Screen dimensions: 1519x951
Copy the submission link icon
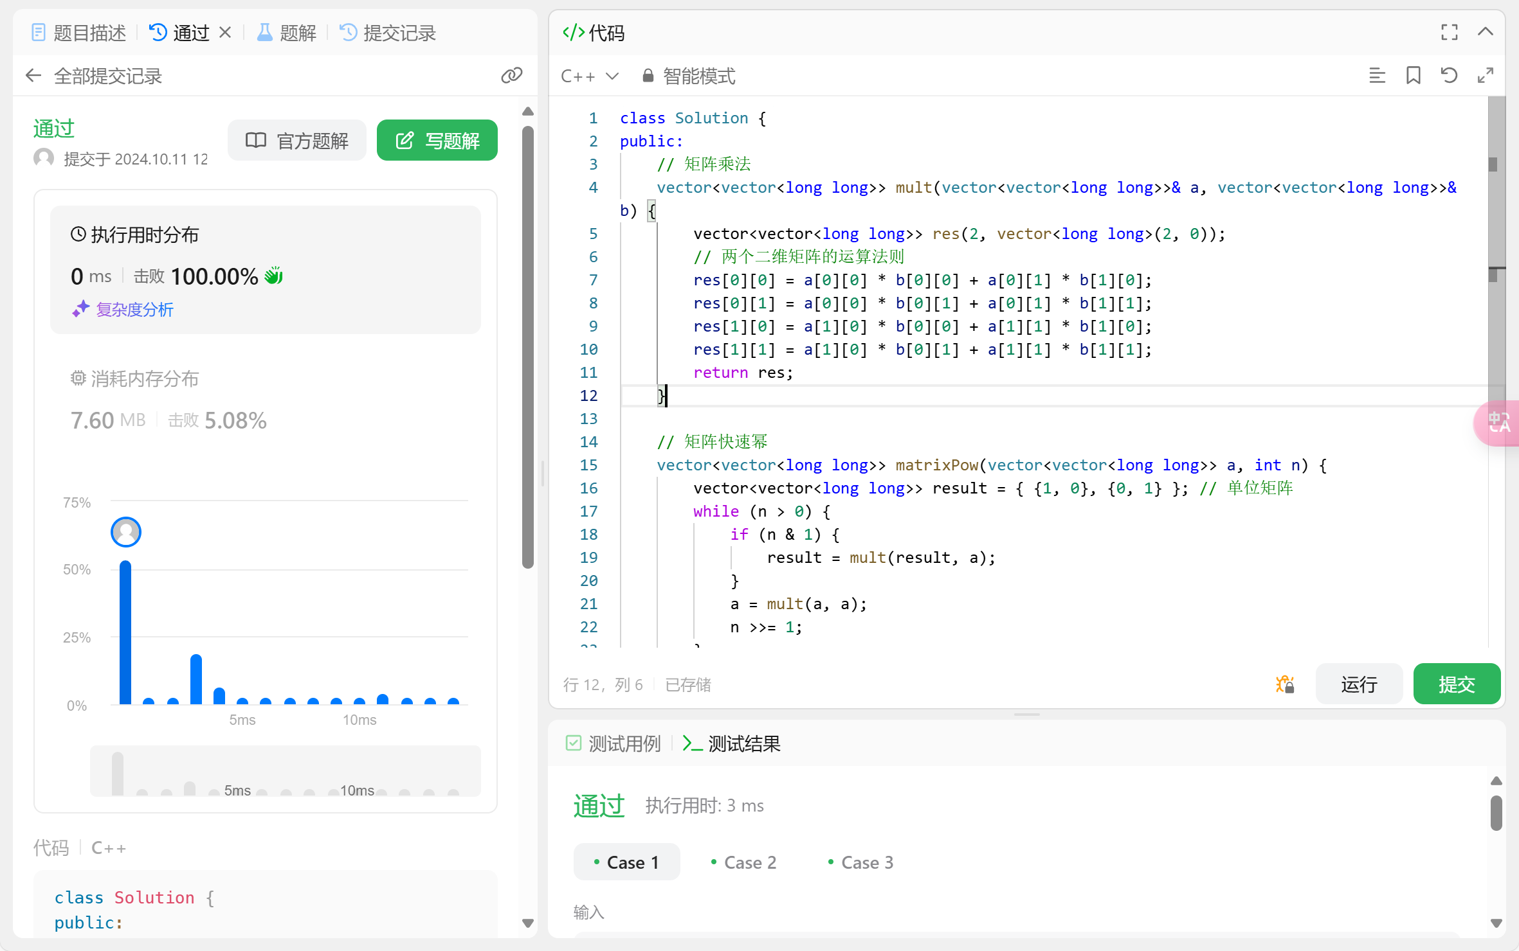pos(512,76)
